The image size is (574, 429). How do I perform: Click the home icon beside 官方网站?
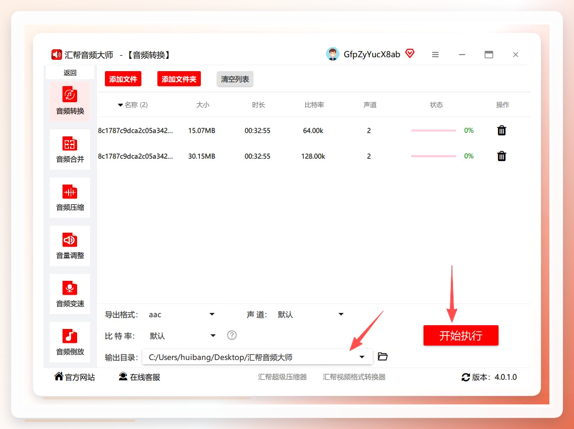58,377
